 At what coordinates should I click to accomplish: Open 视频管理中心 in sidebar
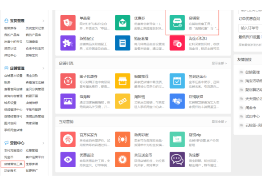tap(13, 110)
